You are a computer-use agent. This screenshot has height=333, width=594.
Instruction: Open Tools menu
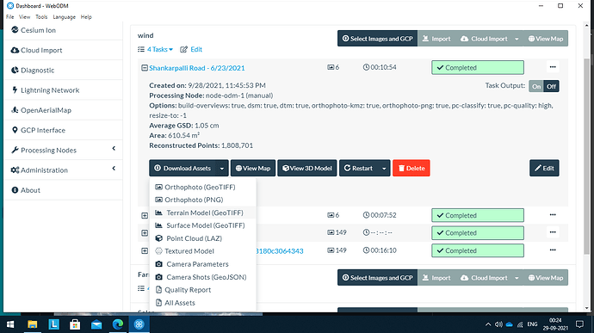tap(41, 16)
